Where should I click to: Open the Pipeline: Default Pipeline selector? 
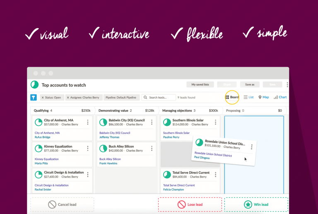coord(121,97)
